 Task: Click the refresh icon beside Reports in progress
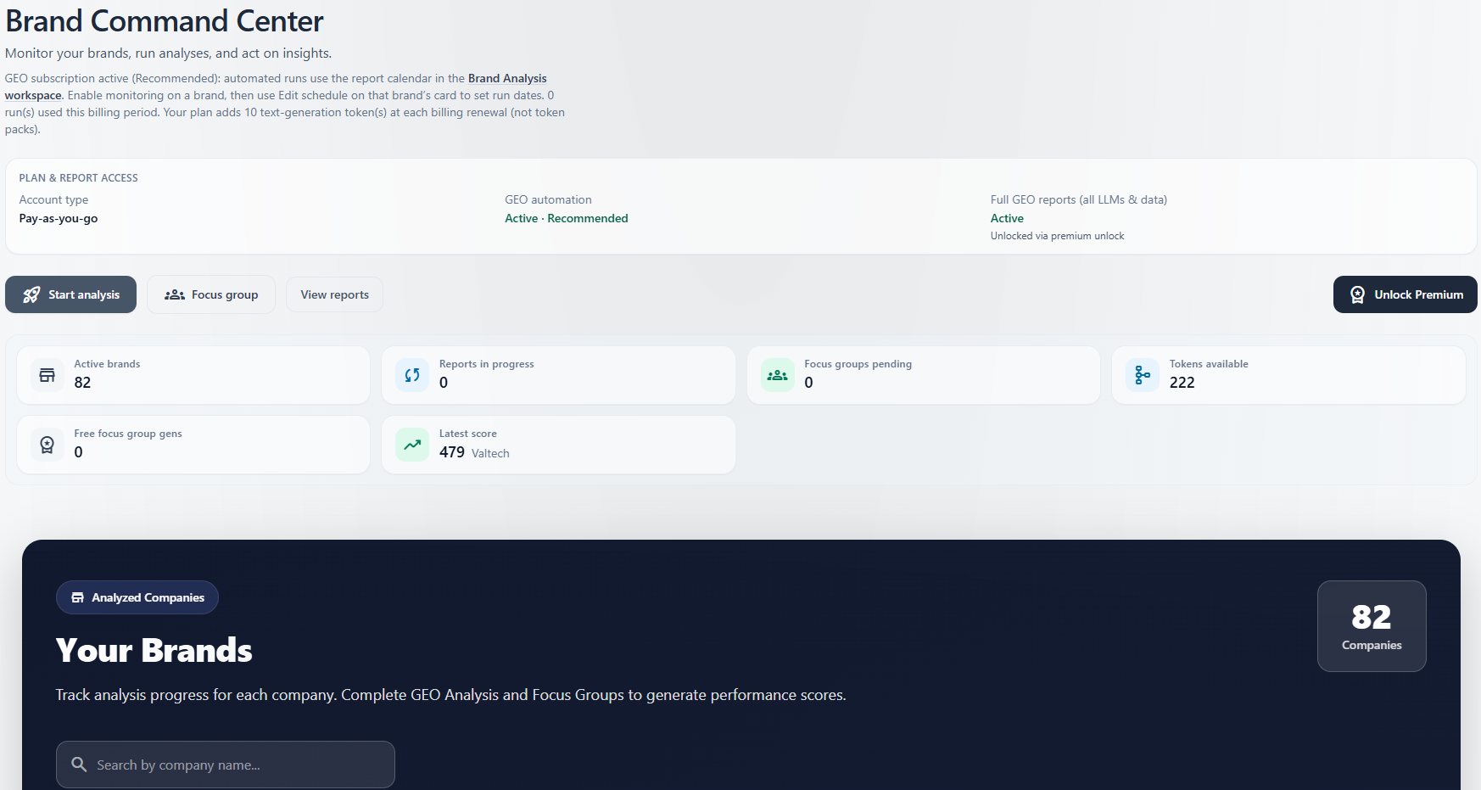point(412,374)
